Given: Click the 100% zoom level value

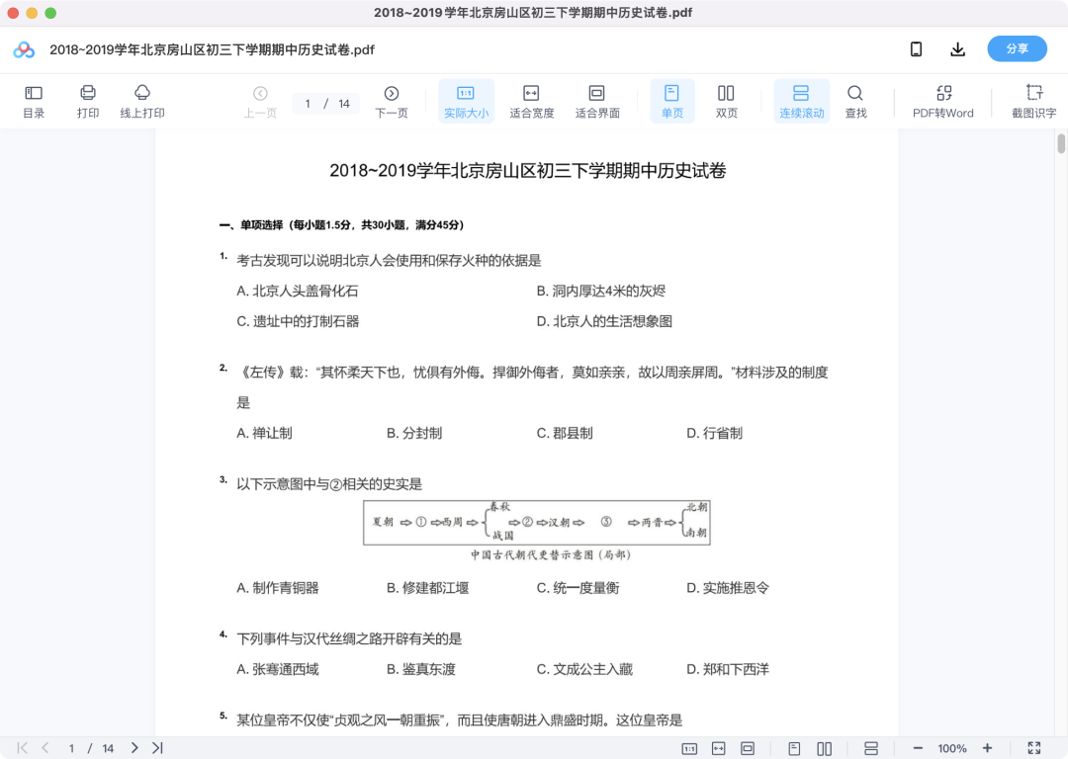Looking at the screenshot, I should click(951, 749).
